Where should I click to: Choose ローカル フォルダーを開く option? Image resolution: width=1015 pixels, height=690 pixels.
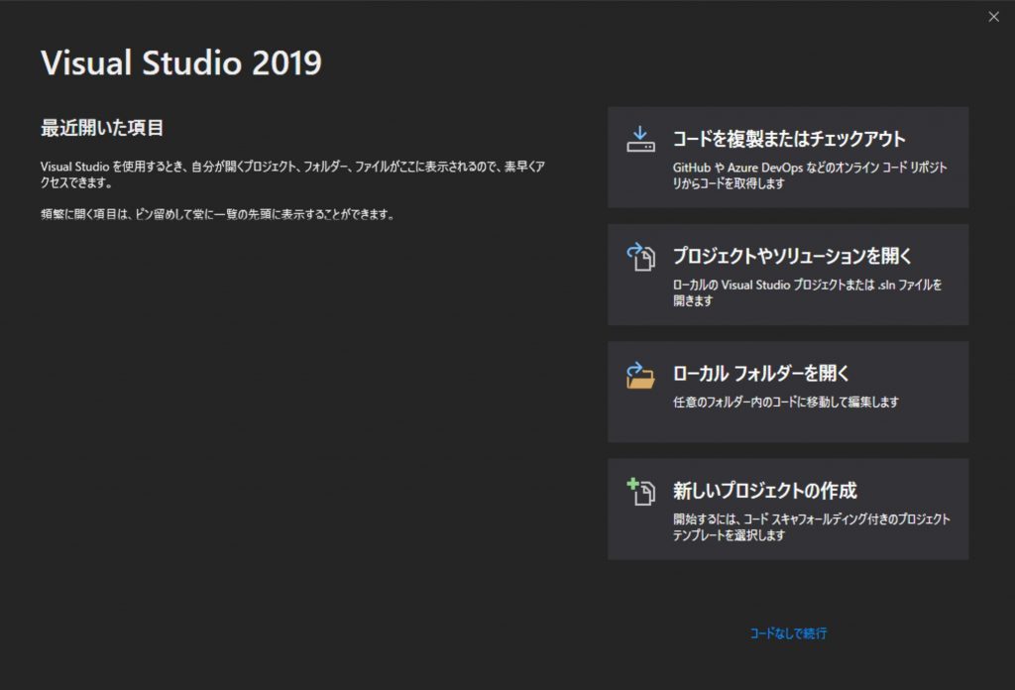788,392
